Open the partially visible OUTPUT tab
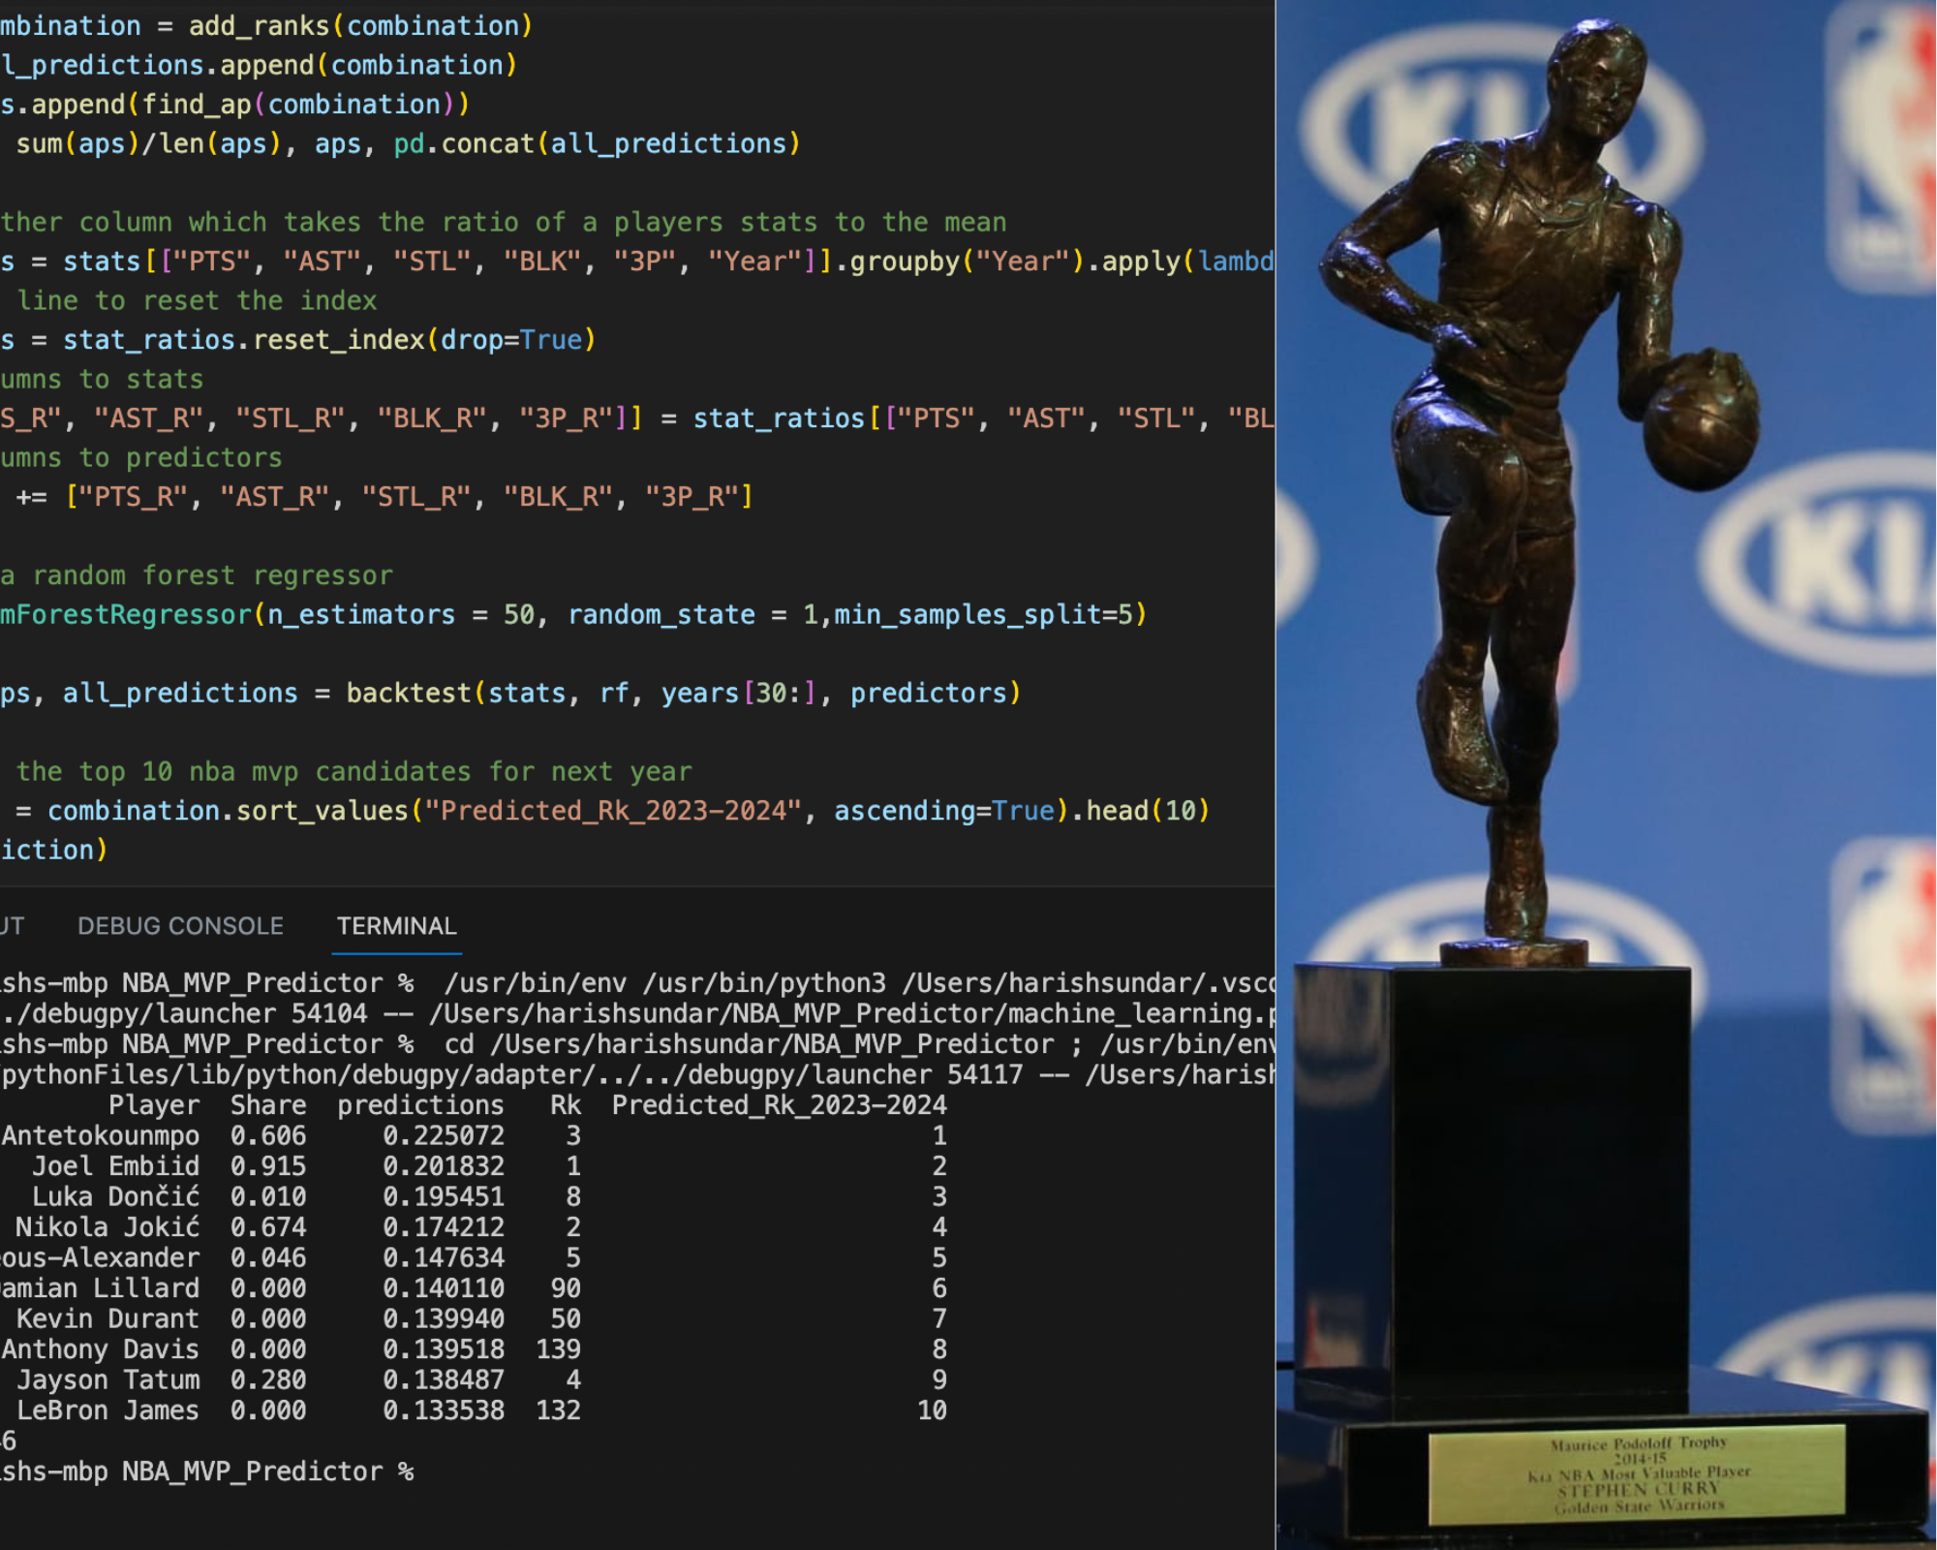The width and height of the screenshot is (1937, 1550). (x=12, y=926)
